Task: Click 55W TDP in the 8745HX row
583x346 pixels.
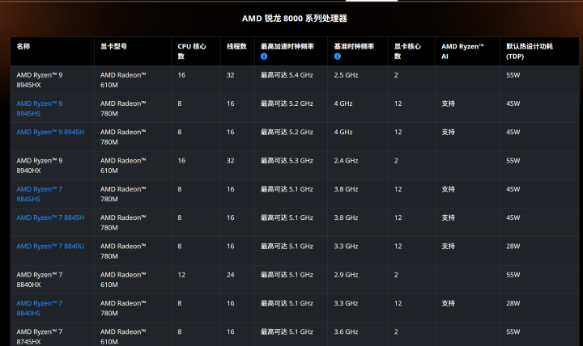Action: pos(513,332)
